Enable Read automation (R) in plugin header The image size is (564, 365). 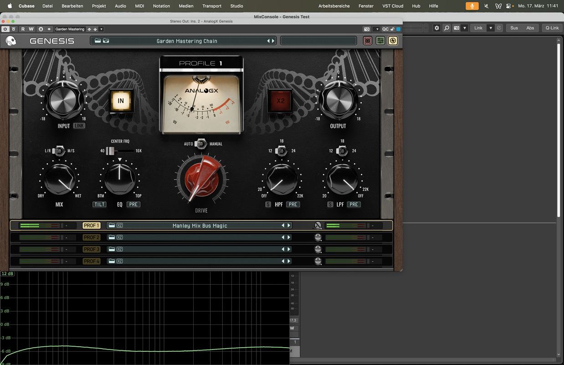click(x=23, y=29)
